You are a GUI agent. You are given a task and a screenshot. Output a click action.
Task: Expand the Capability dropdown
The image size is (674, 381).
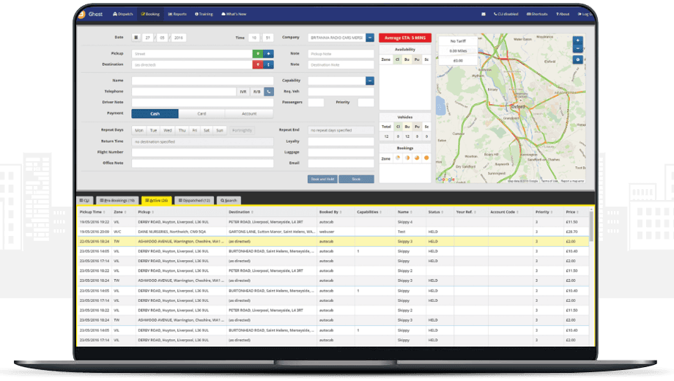coord(370,81)
